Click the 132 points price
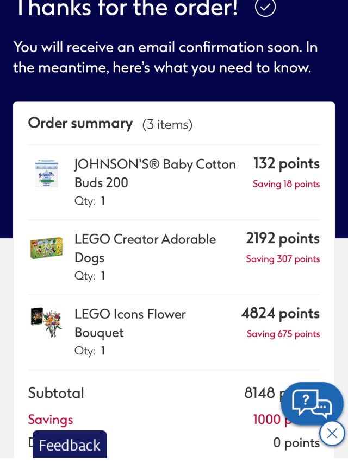The width and height of the screenshot is (348, 463). click(286, 163)
